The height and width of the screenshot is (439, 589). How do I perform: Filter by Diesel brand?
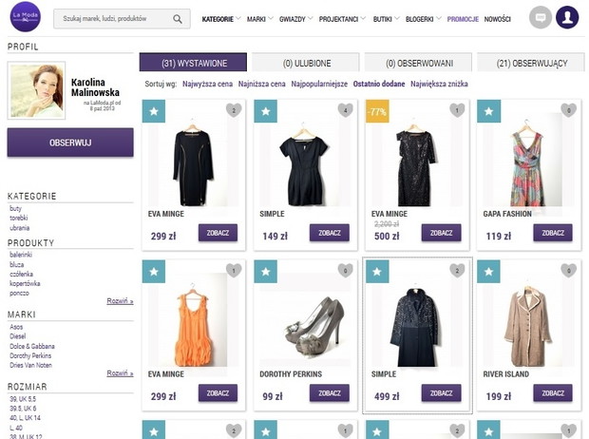[17, 336]
